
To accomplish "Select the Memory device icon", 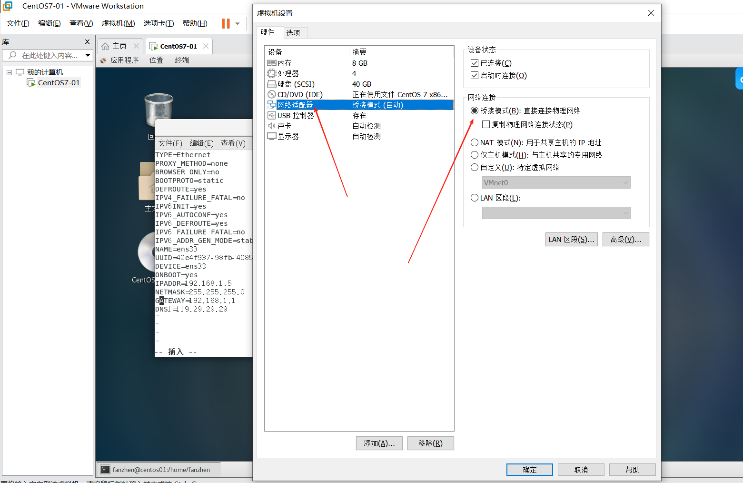I will click(272, 63).
